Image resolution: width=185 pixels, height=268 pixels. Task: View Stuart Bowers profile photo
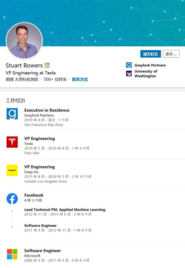[x=24, y=41]
